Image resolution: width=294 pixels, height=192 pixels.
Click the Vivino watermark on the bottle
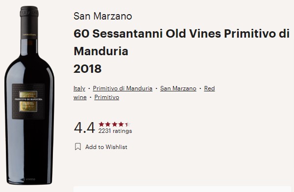tap(29, 179)
